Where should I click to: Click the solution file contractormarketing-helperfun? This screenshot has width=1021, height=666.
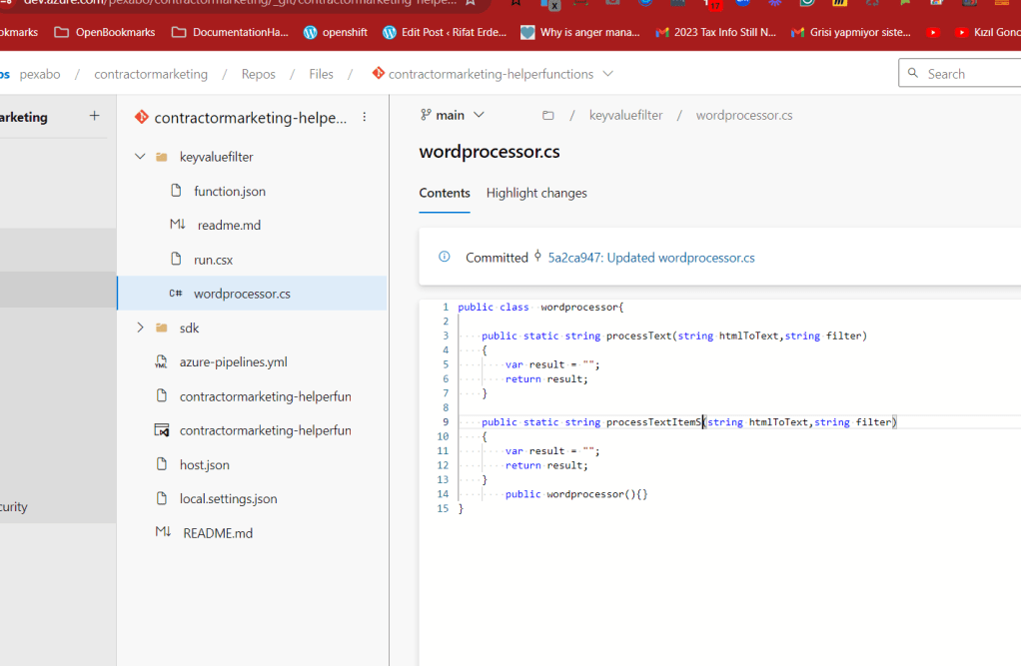tap(265, 430)
